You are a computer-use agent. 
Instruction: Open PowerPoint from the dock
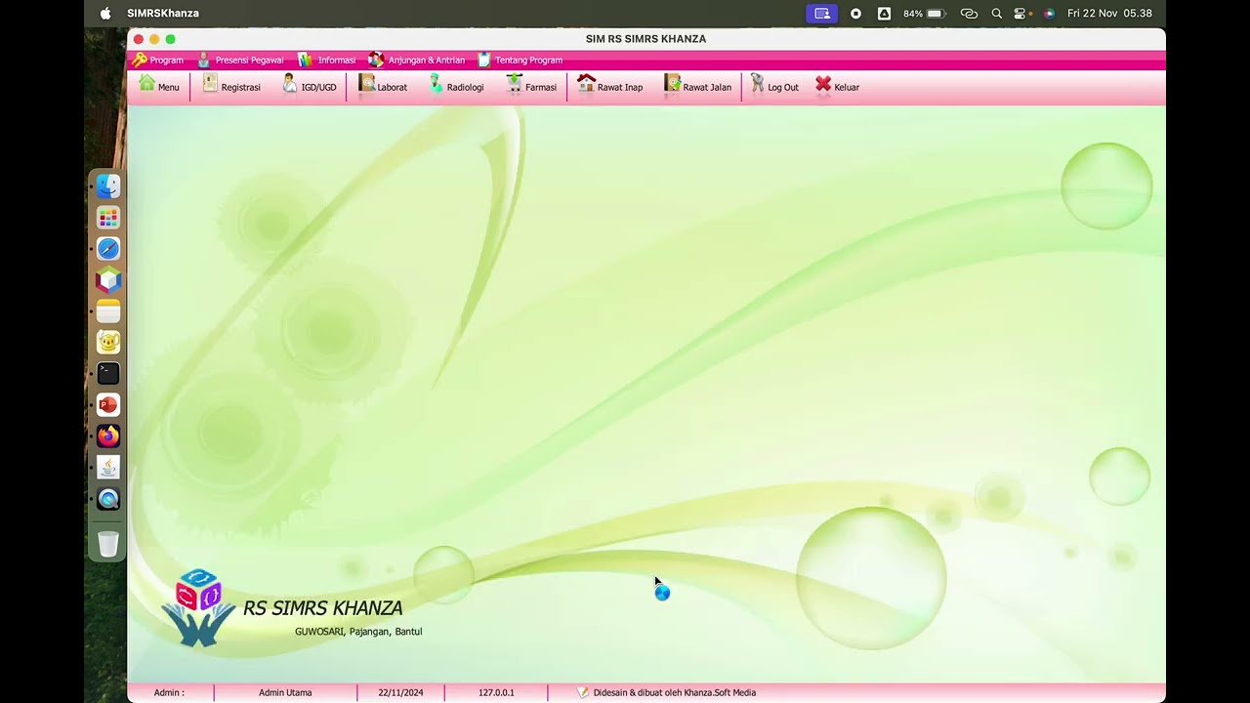(108, 405)
